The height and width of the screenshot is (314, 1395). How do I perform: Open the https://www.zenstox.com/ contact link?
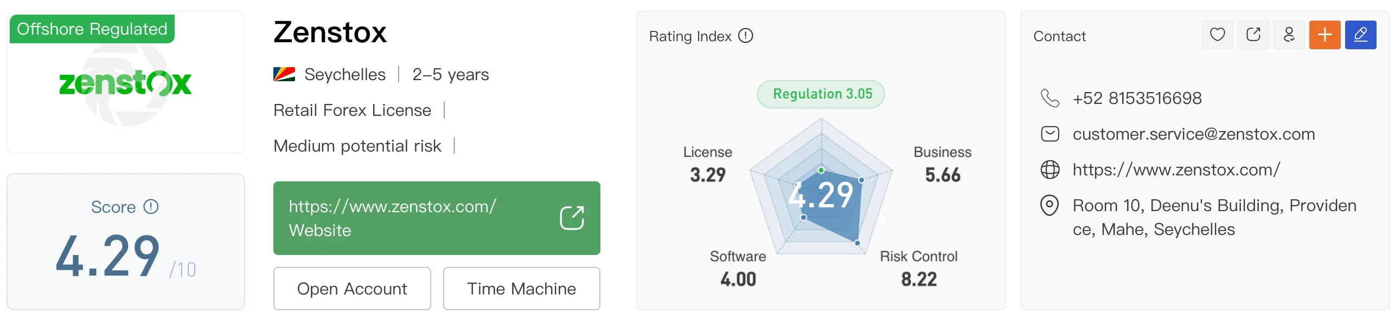click(1176, 169)
